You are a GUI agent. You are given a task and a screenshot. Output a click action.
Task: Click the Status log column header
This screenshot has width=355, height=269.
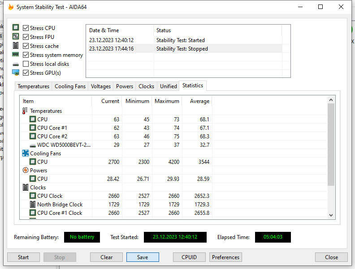pos(217,30)
